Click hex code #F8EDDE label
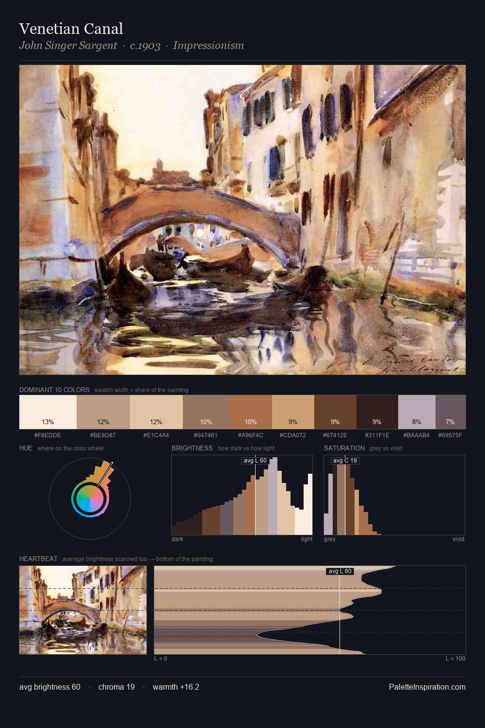The width and height of the screenshot is (485, 728). click(48, 435)
